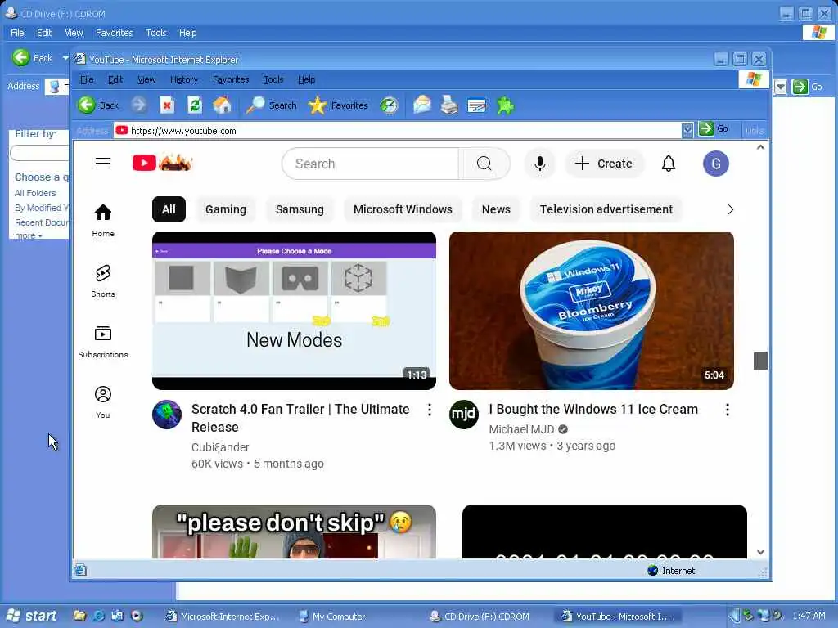Click the YouTube logo
Viewport: 838px width, 628px height.
(x=162, y=163)
